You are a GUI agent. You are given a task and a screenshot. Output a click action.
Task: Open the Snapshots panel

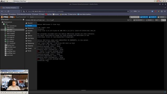coord(31,46)
